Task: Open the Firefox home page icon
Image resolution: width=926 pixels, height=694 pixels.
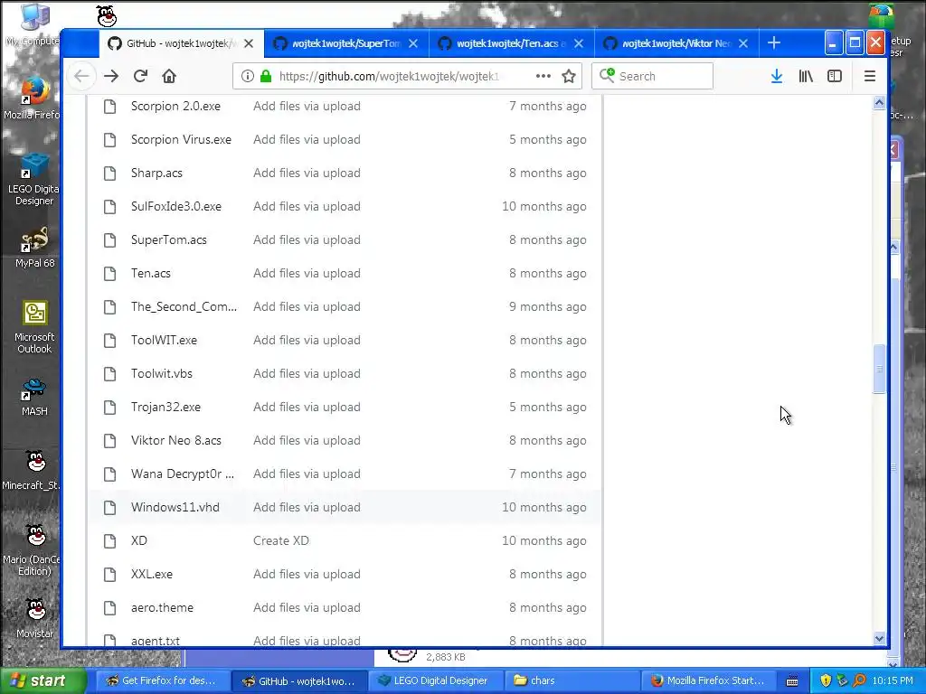Action: (169, 76)
